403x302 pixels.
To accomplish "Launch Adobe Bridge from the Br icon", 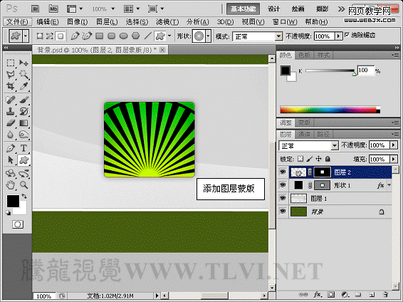I will tap(35, 9).
